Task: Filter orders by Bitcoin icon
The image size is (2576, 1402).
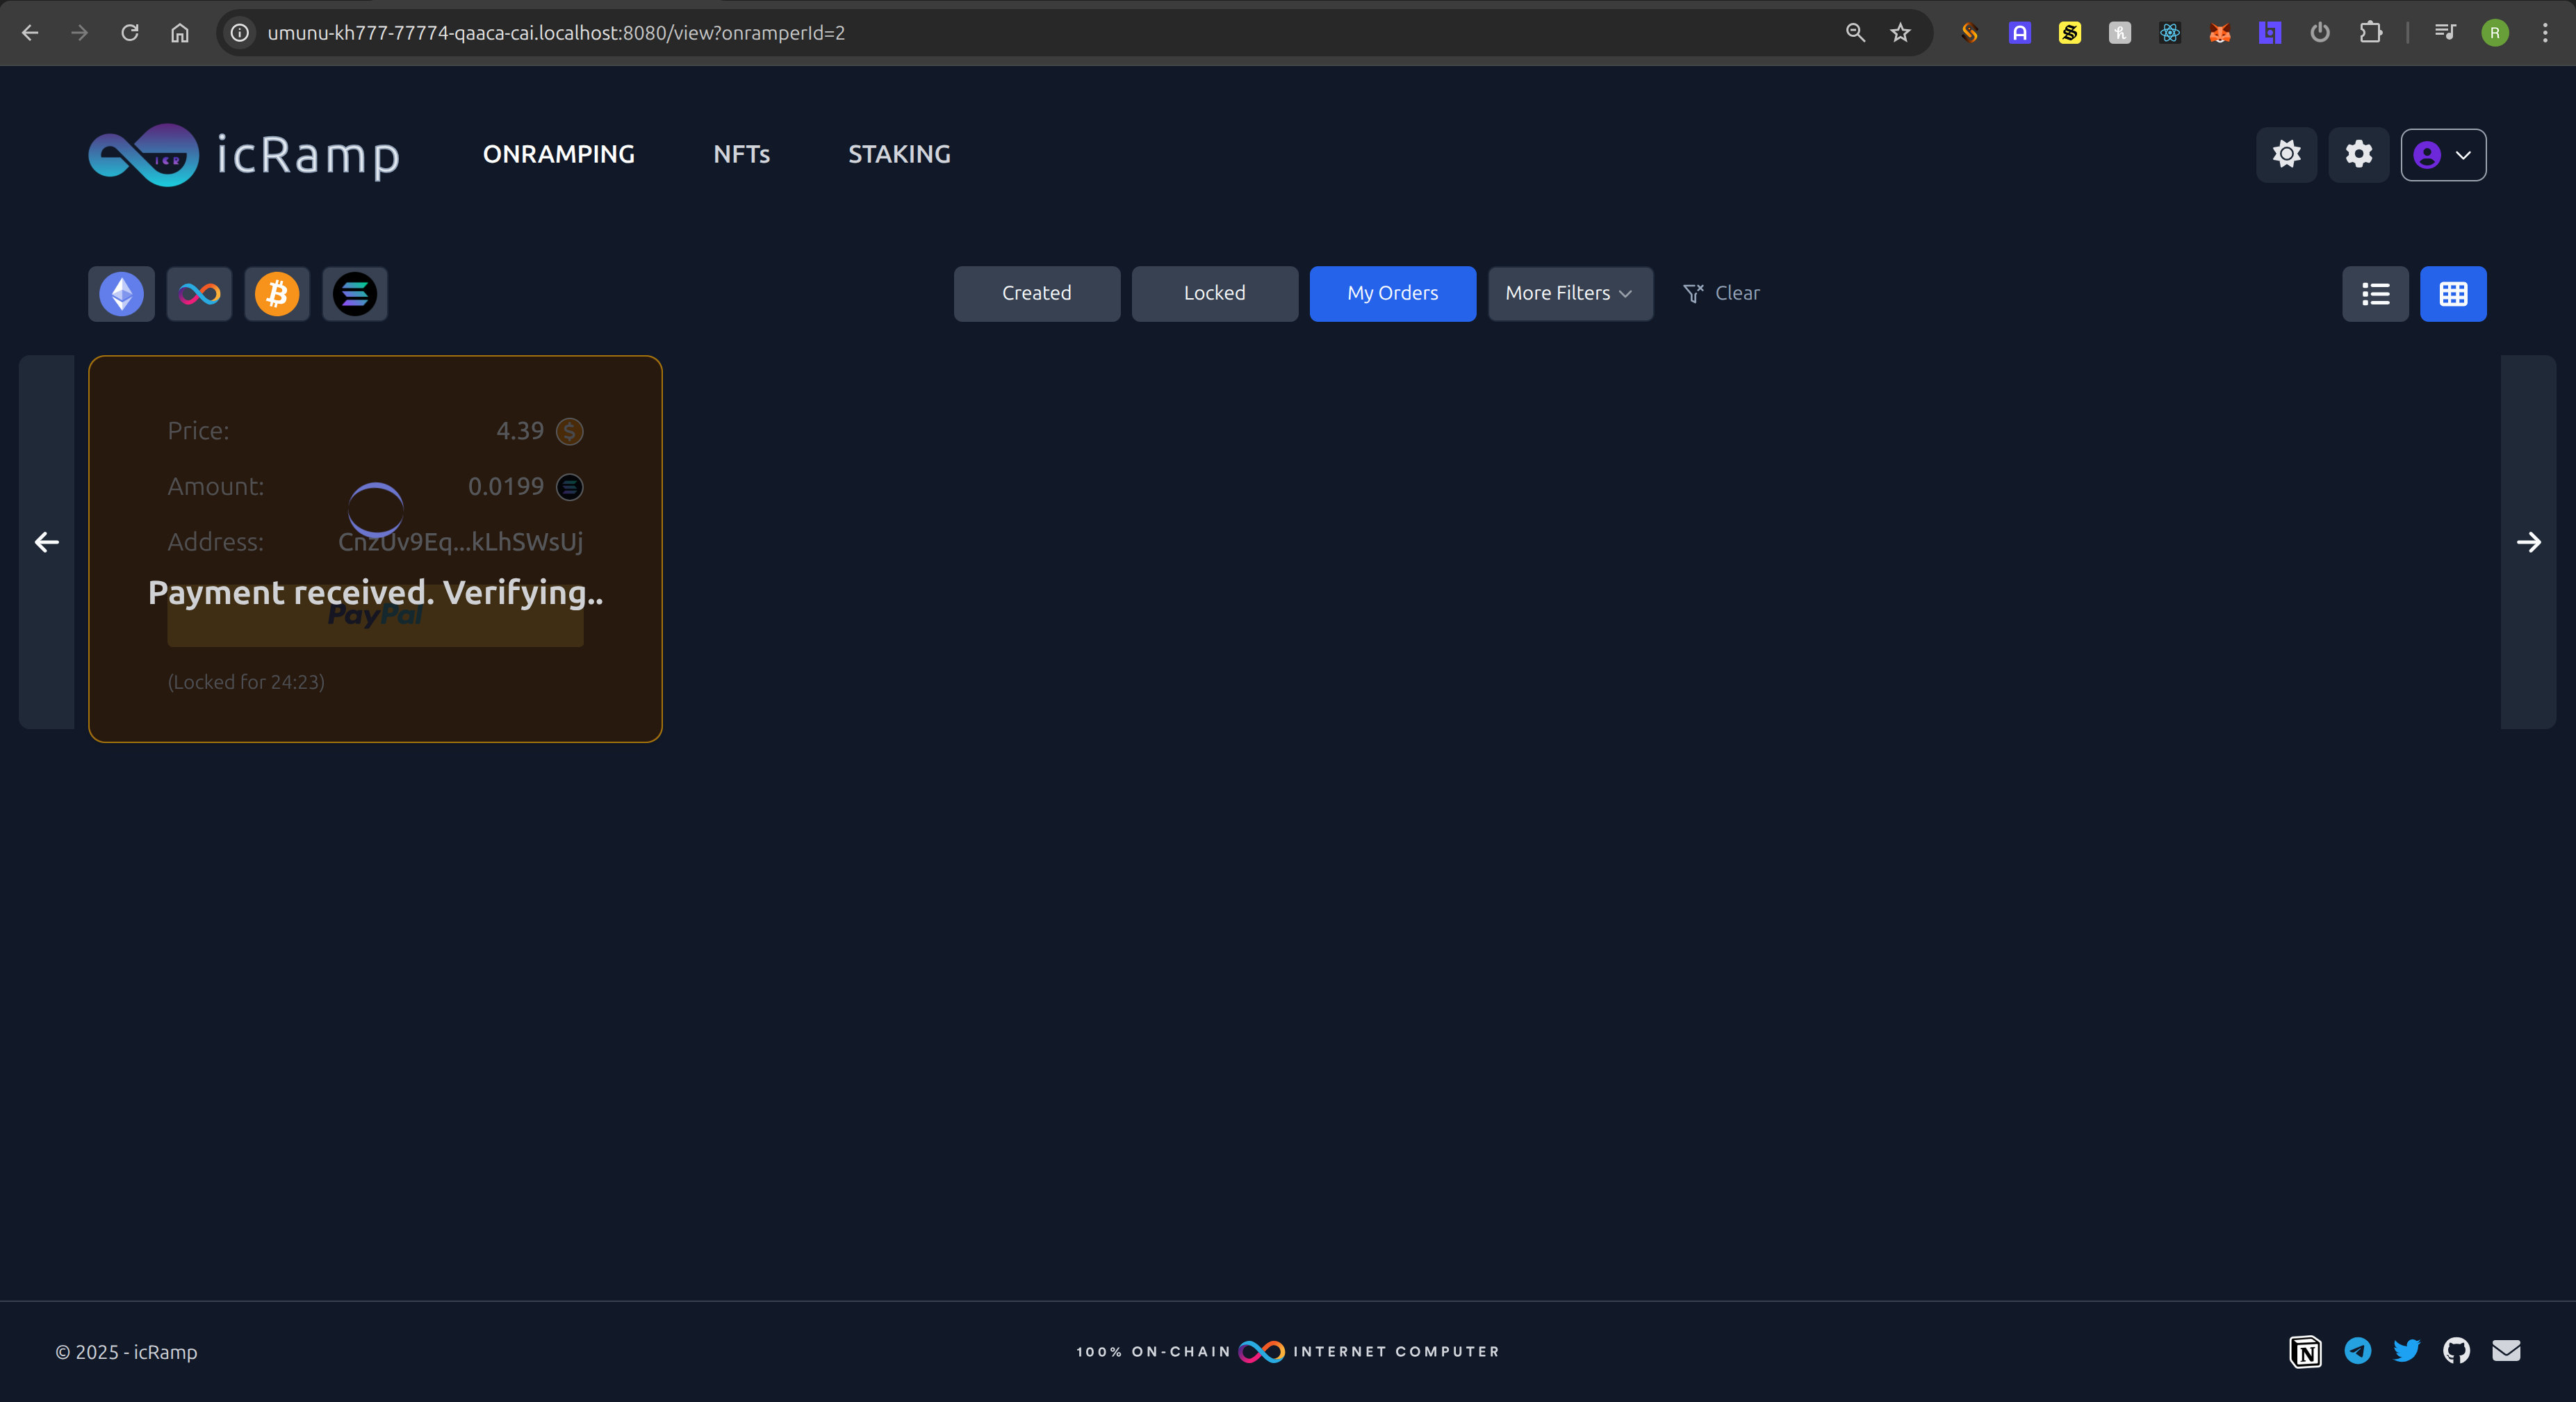Action: (x=277, y=294)
